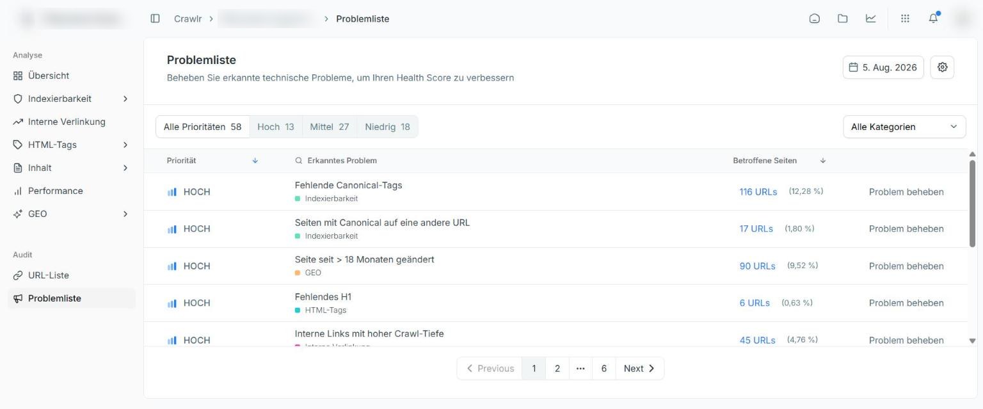
Task: Click the search icon beside Erkanntes Problem
Action: click(x=298, y=161)
